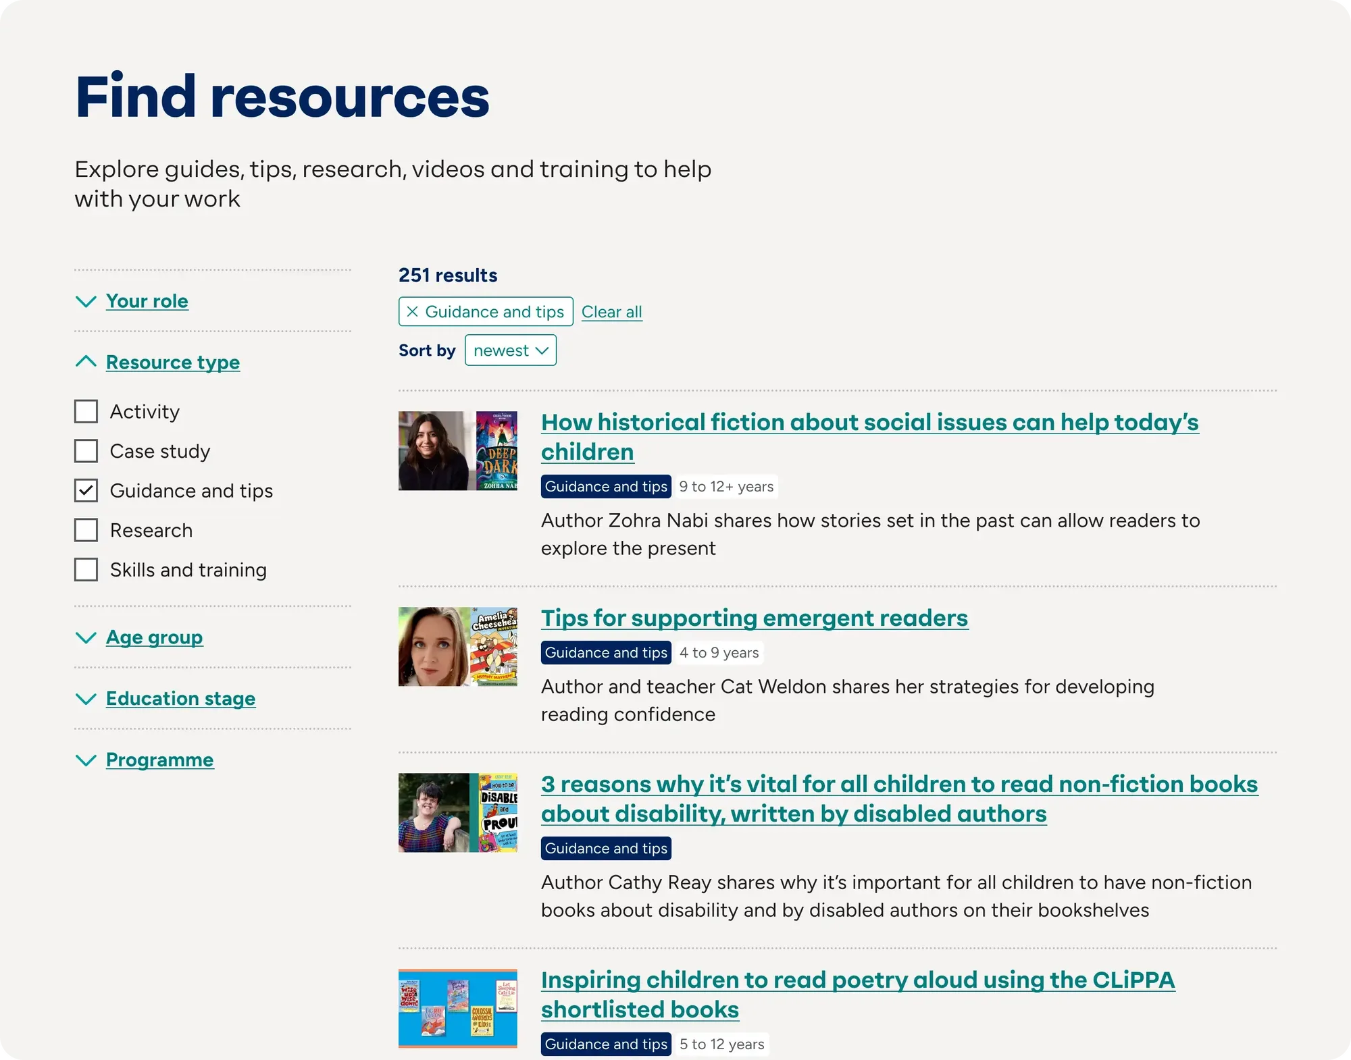Uncheck the Guidance and tips checkbox
Screen dimensions: 1351x1060
pos(86,491)
